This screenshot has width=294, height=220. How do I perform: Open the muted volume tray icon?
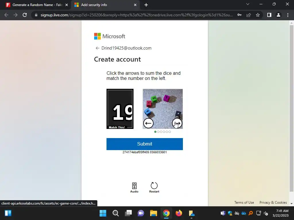tap(266, 213)
